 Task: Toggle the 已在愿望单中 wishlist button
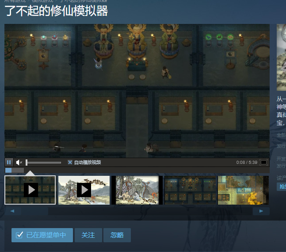pyautogui.click(x=42, y=235)
